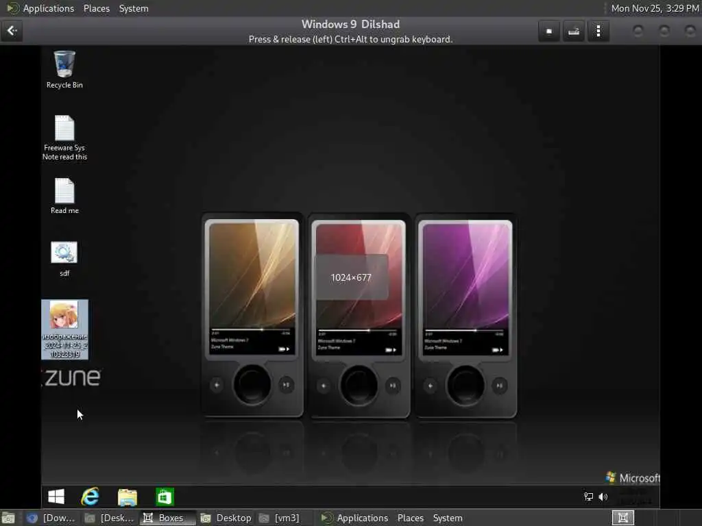Launch Internet Explorer from Windows taskbar
Viewport: 702px width, 526px height.
[90, 497]
